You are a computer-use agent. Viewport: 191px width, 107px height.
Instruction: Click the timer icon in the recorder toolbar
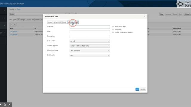[5, 105]
